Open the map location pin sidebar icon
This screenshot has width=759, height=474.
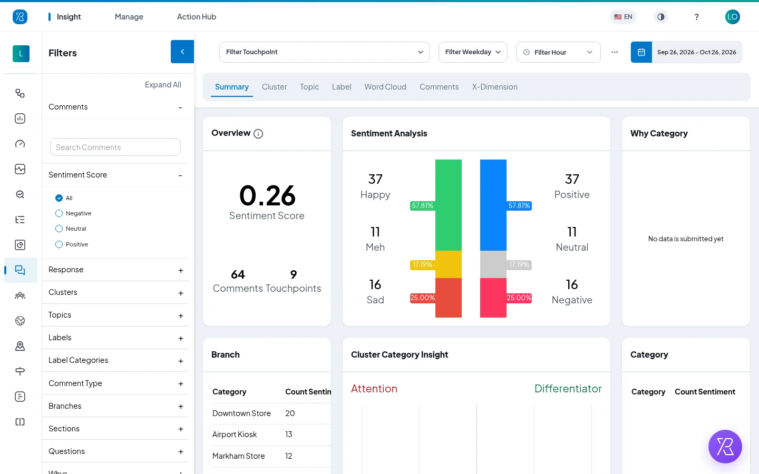(x=20, y=346)
